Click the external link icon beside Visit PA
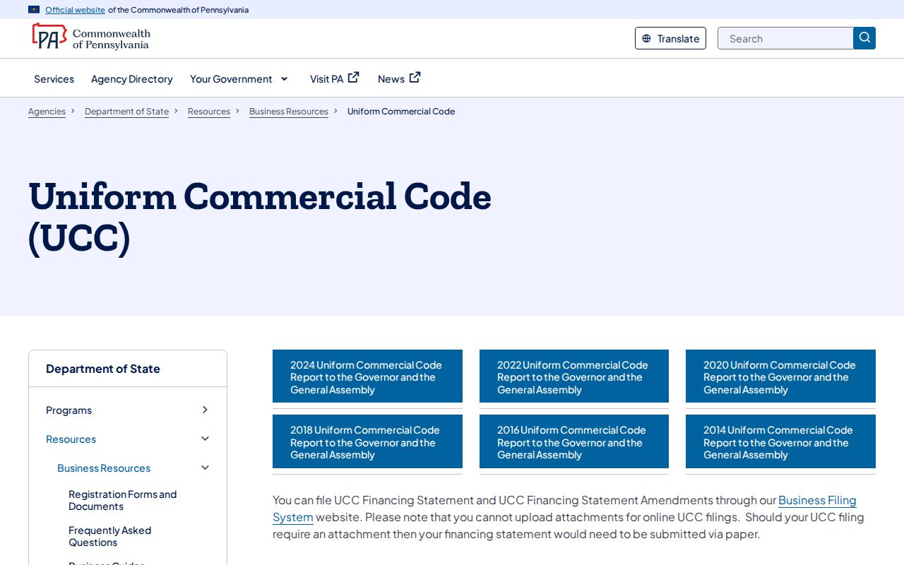This screenshot has height=565, width=904. tap(354, 78)
